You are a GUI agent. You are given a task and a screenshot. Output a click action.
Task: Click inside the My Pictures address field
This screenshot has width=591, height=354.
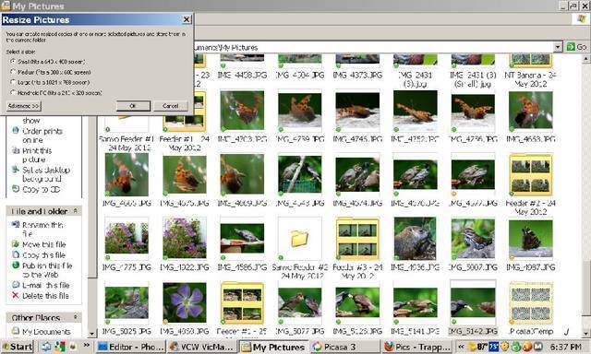(x=373, y=47)
